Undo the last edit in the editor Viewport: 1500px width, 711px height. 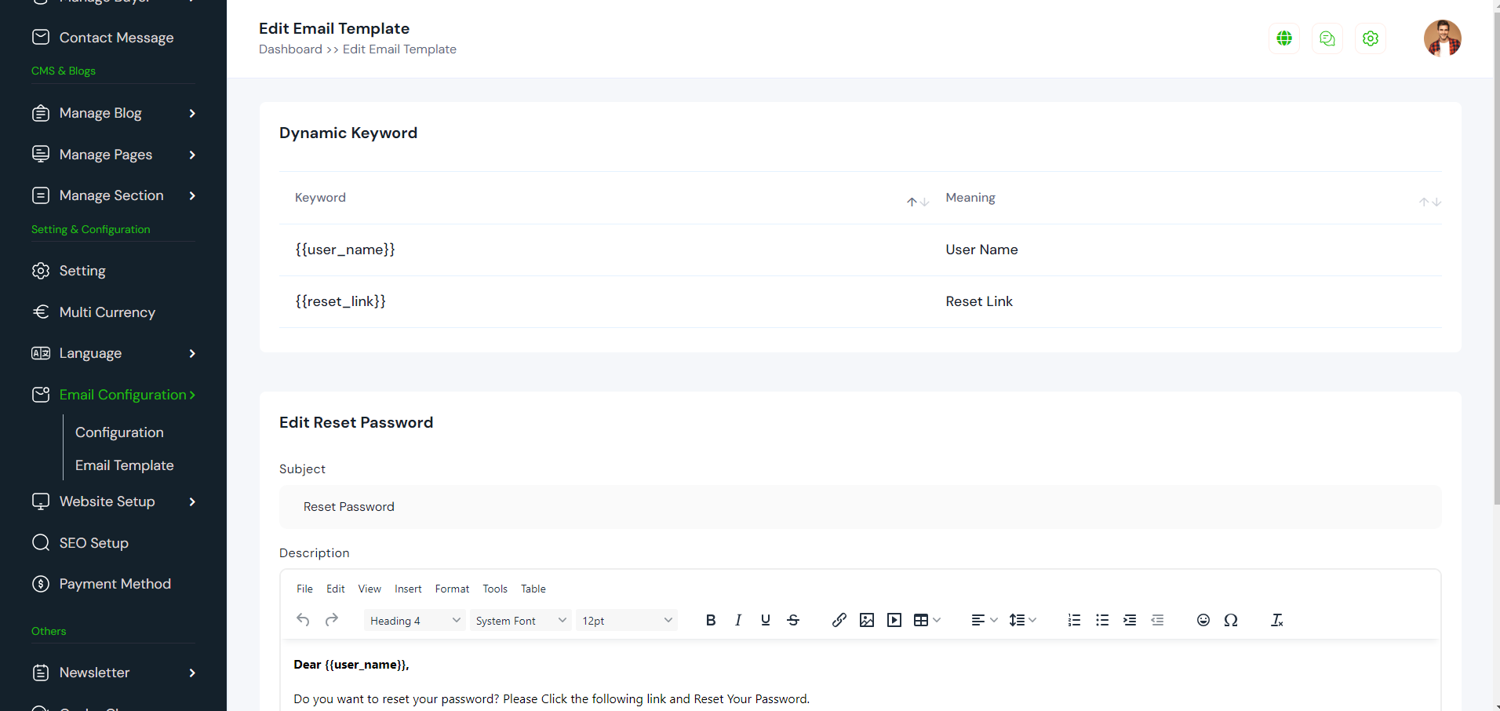pyautogui.click(x=303, y=620)
